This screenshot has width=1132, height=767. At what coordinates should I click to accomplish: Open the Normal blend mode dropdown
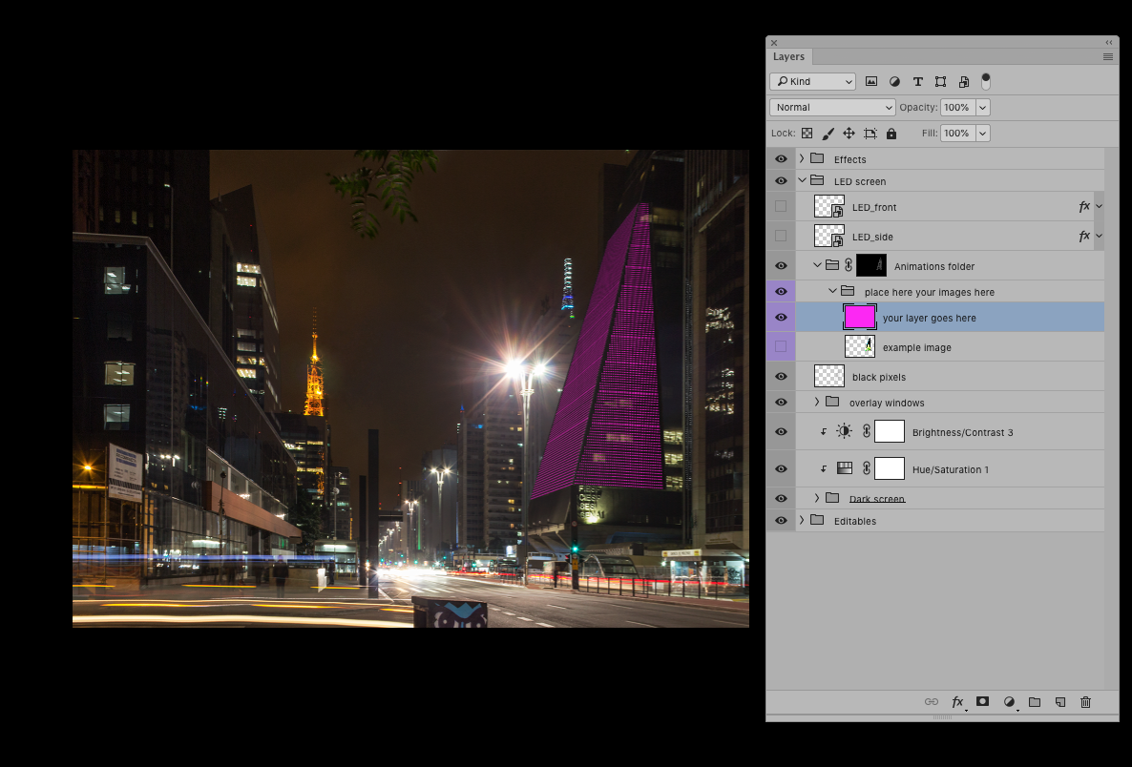[x=832, y=108]
